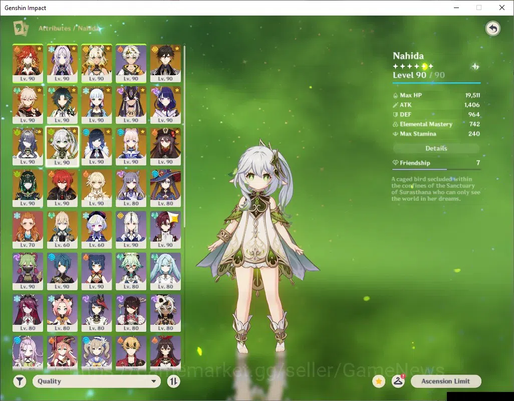The image size is (514, 401).
Task: Click the character archive icon beside Attributes
Action: [21, 28]
